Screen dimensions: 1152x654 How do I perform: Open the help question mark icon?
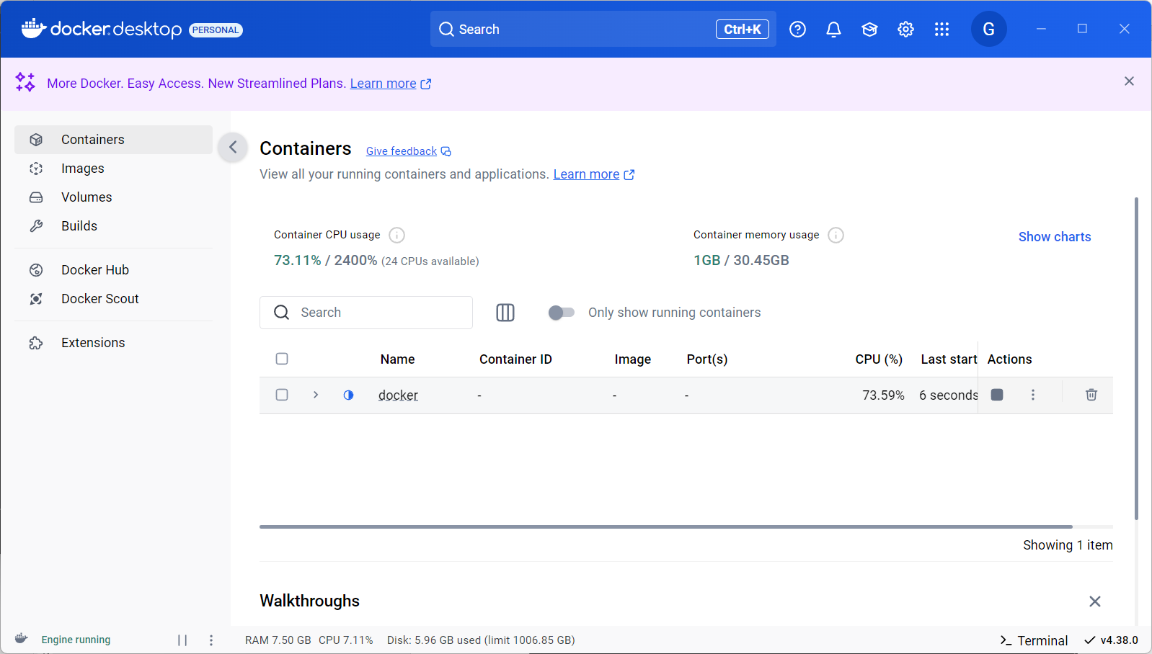pyautogui.click(x=797, y=30)
